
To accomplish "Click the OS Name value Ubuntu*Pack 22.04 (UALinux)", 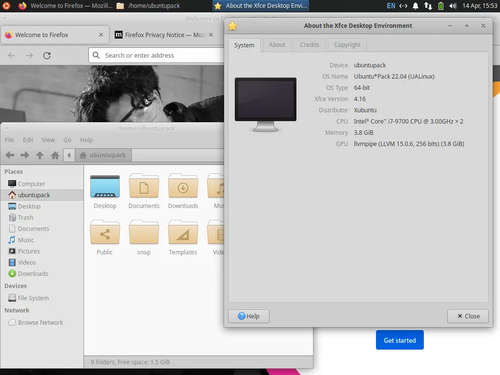I will coord(394,77).
